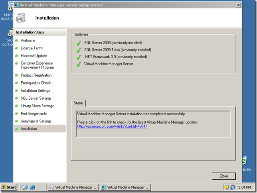
Task: Click the wizard title bar application icon
Action: [x=16, y=5]
